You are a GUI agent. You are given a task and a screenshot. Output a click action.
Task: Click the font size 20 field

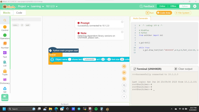tap(122, 59)
